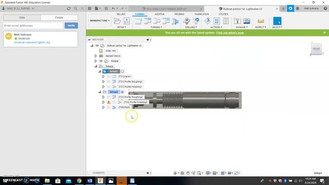The width and height of the screenshot is (329, 185).
Task: Switch to the Data tab in left panel
Action: (x=22, y=17)
